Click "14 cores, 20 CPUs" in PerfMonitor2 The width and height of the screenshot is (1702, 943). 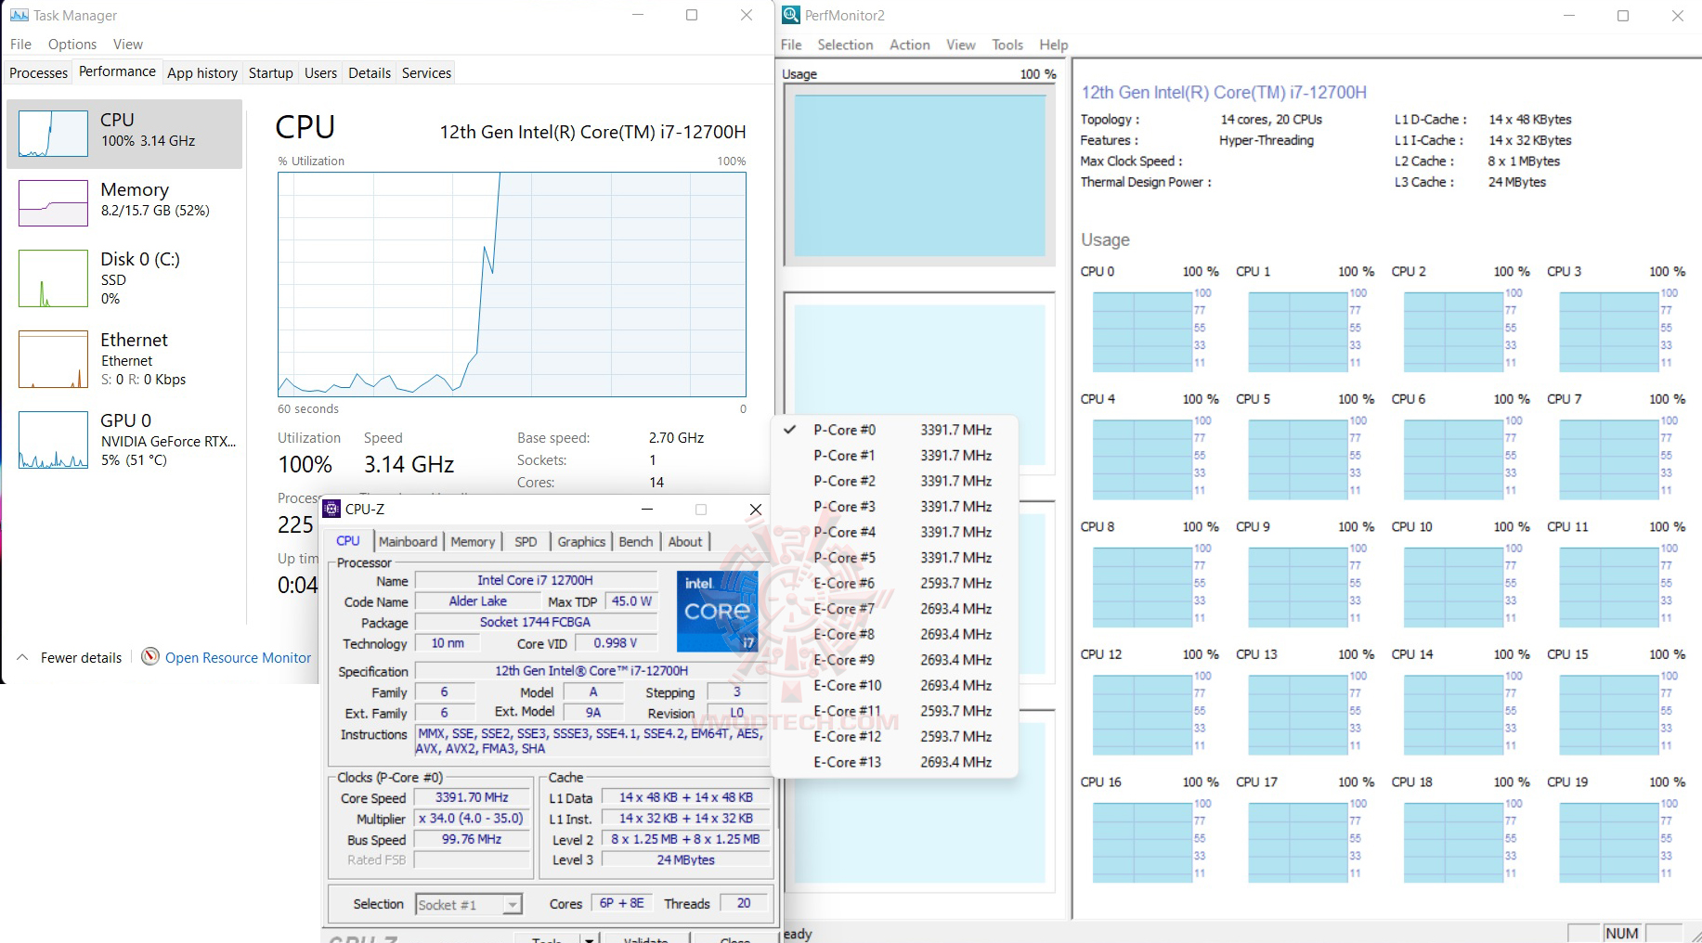[1271, 120]
